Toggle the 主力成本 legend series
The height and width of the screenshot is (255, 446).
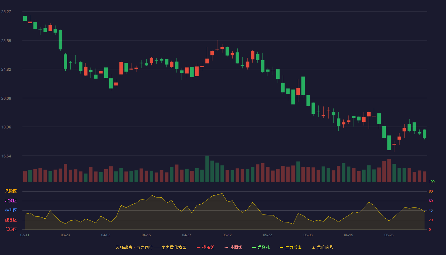pyautogui.click(x=291, y=247)
